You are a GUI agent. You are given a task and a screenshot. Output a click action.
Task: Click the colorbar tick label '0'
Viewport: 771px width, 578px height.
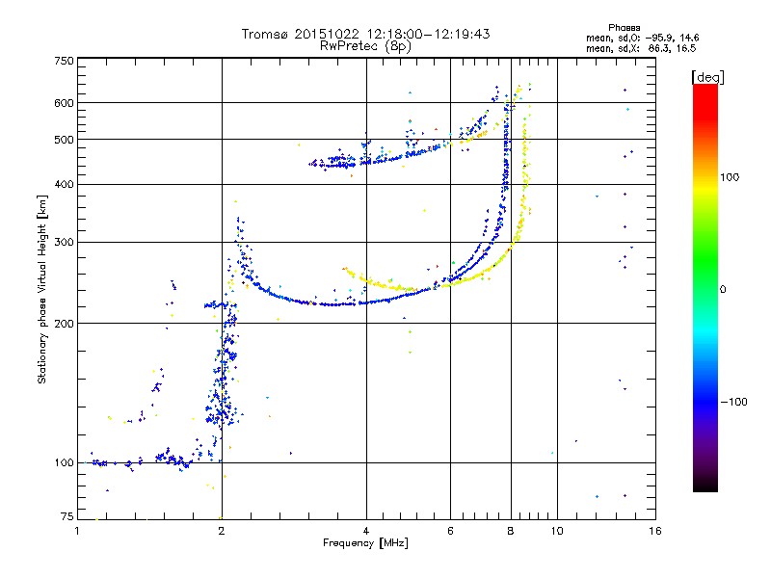click(x=723, y=290)
